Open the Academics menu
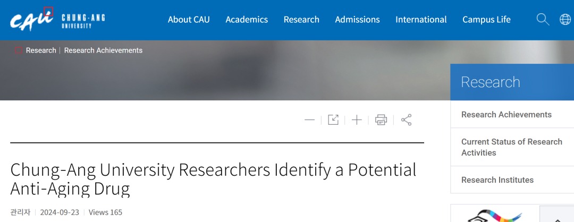This screenshot has width=574, height=222. click(247, 20)
